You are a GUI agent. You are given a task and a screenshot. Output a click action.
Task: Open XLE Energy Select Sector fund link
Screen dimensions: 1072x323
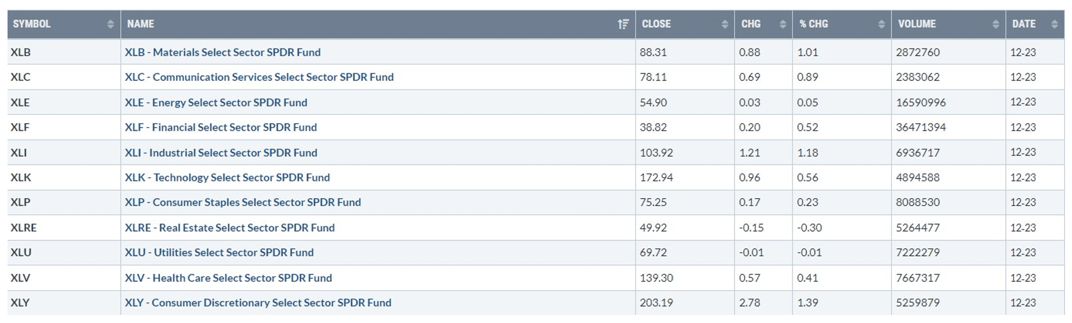coord(216,102)
